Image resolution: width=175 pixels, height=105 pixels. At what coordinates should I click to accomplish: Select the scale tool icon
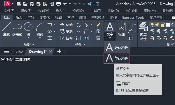point(79,38)
